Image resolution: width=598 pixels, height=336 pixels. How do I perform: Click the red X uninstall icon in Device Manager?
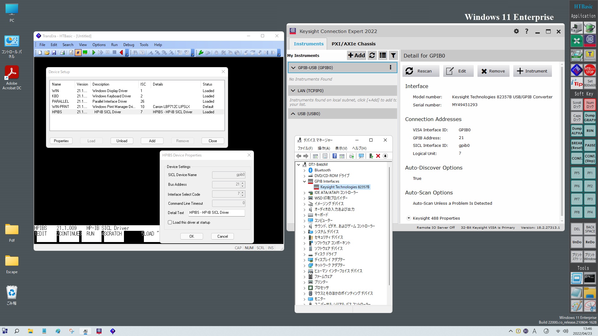378,156
